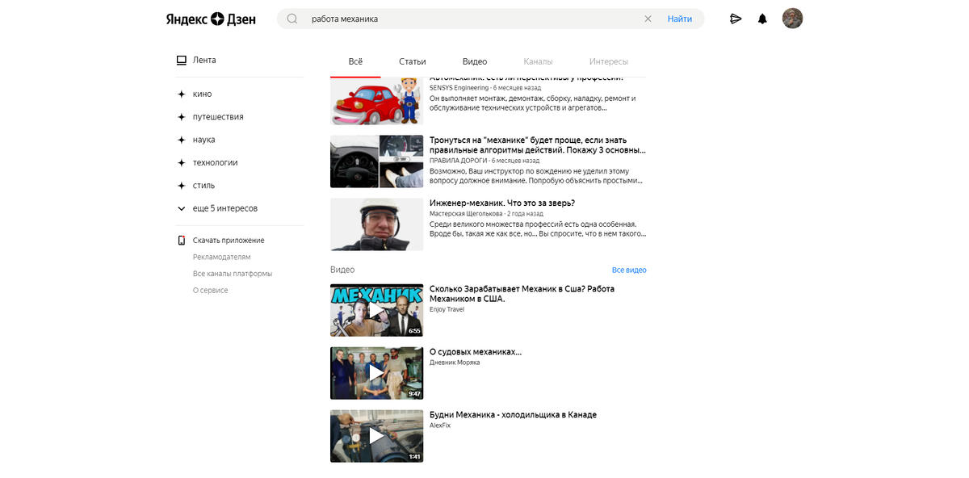Open thumbnail of Будни Механика video
The height and width of the screenshot is (478, 969).
click(x=376, y=435)
